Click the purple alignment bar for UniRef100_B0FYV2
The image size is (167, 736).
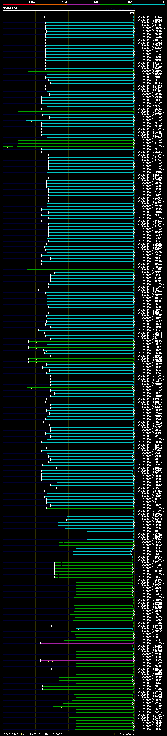point(87,660)
